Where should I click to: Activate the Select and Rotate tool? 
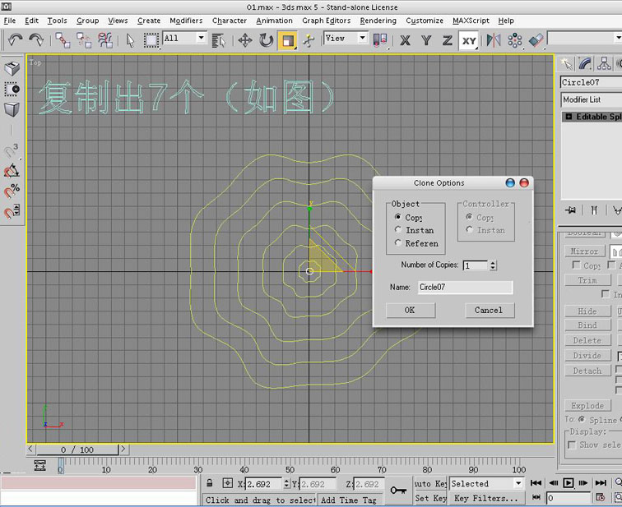[x=267, y=40]
